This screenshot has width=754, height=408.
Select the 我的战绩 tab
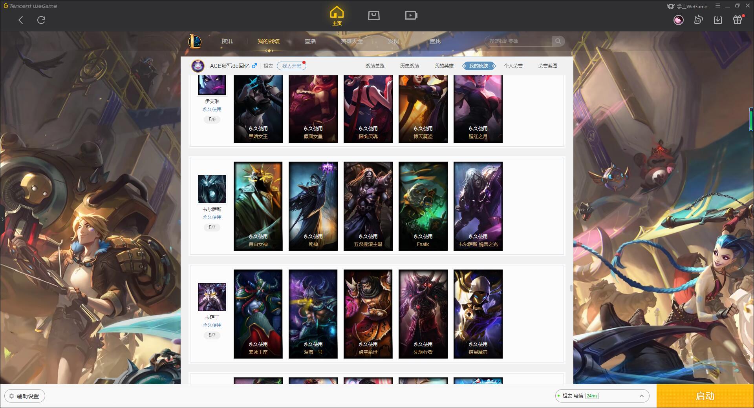point(269,41)
